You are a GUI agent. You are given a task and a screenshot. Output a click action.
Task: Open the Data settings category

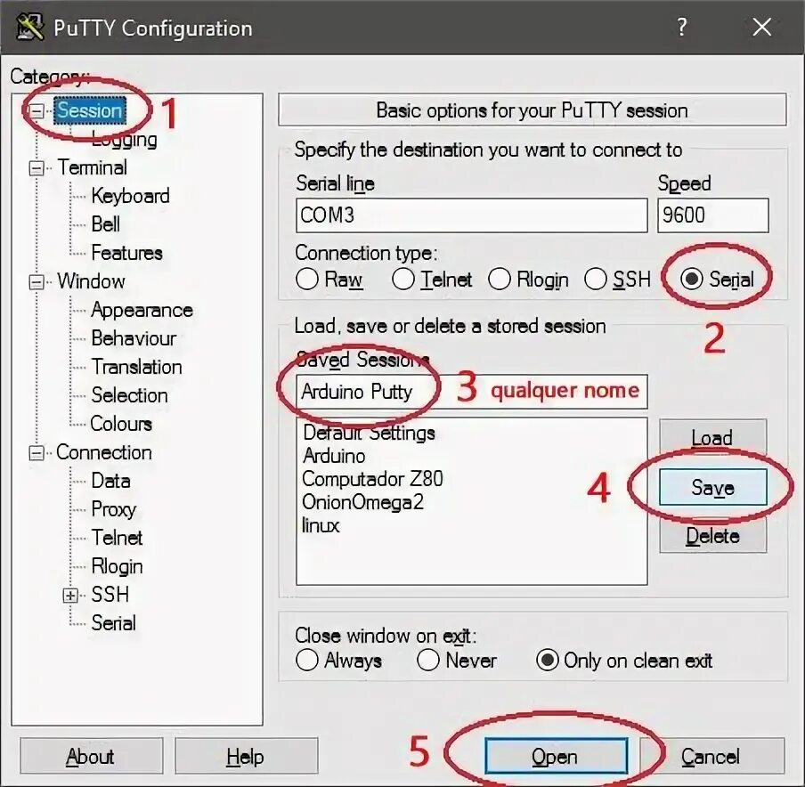point(110,481)
